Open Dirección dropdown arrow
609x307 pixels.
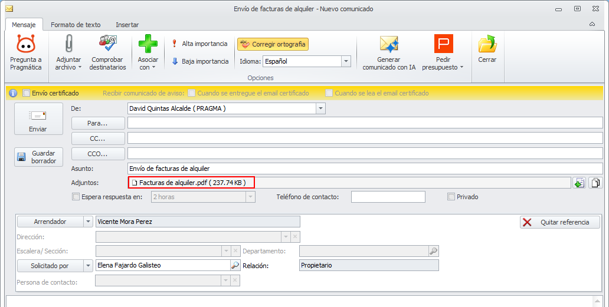(286, 236)
